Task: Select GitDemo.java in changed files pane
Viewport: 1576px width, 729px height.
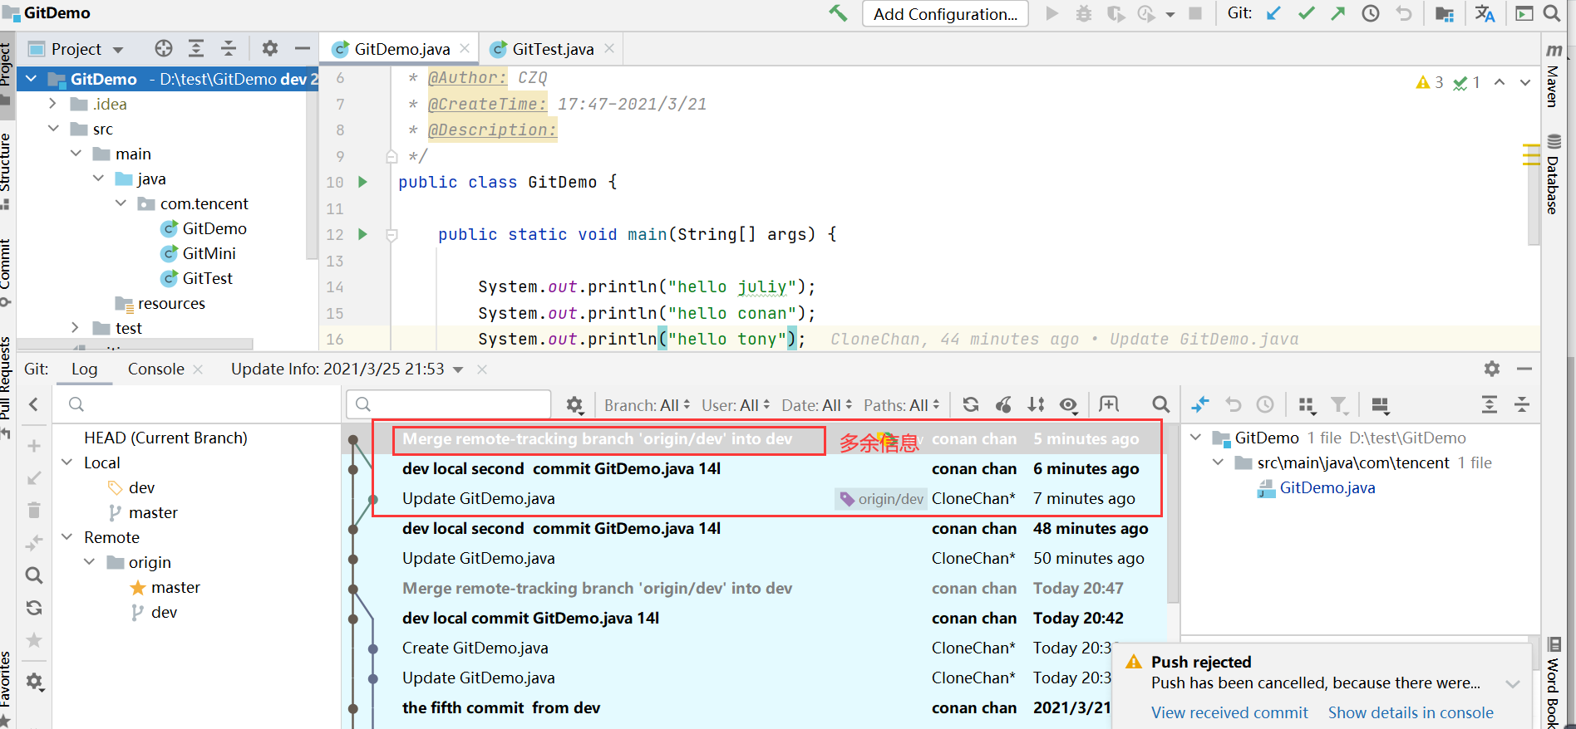Action: 1327,487
